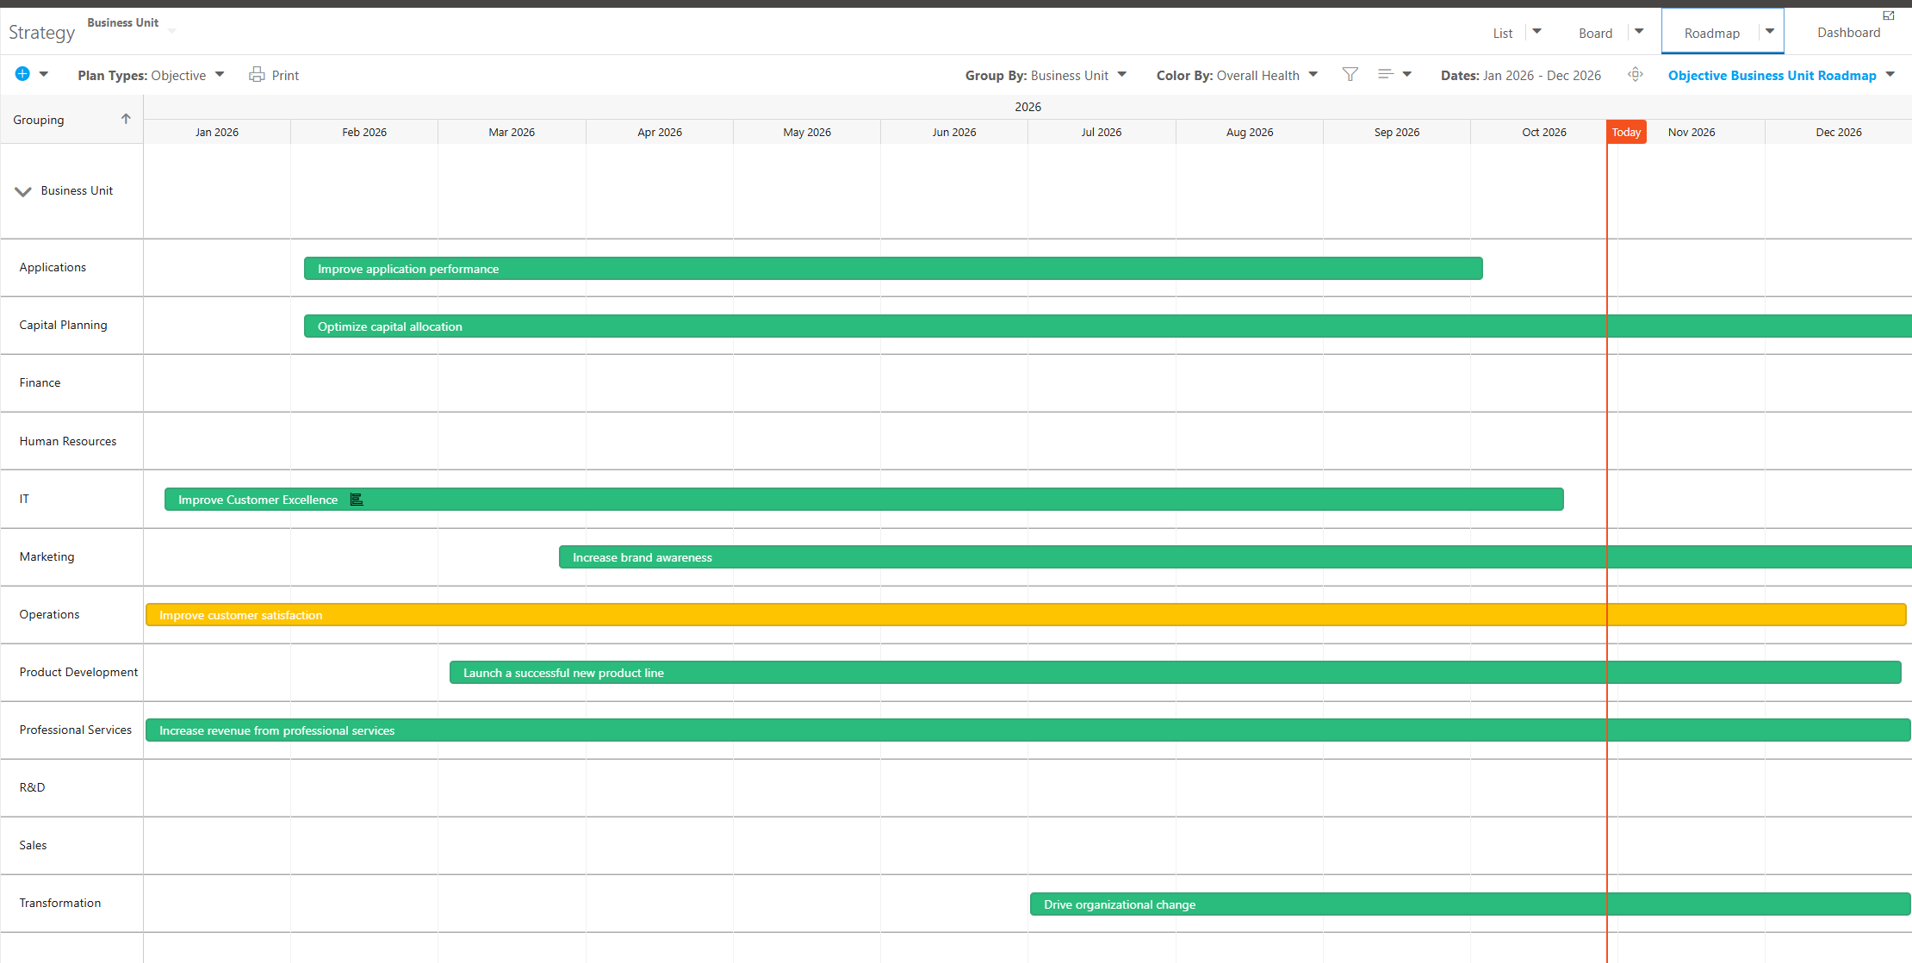This screenshot has height=963, width=1912.
Task: Sort grouping using the up arrow icon
Action: [126, 119]
